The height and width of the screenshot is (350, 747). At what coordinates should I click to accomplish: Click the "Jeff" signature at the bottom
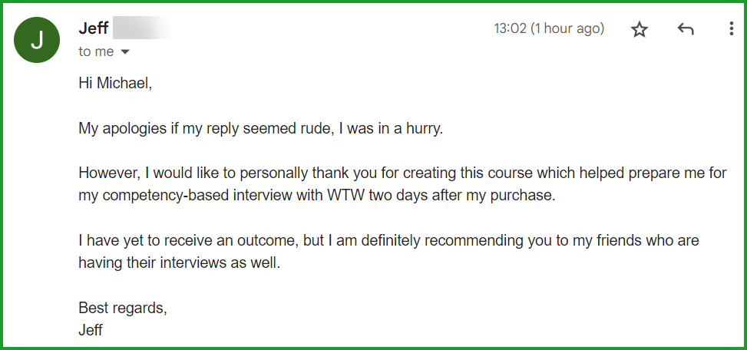click(91, 330)
